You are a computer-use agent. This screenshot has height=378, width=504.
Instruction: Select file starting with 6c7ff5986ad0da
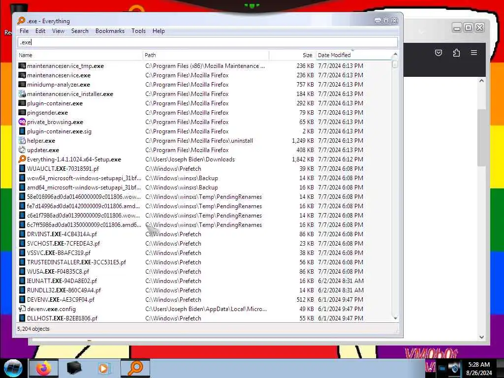(84, 224)
